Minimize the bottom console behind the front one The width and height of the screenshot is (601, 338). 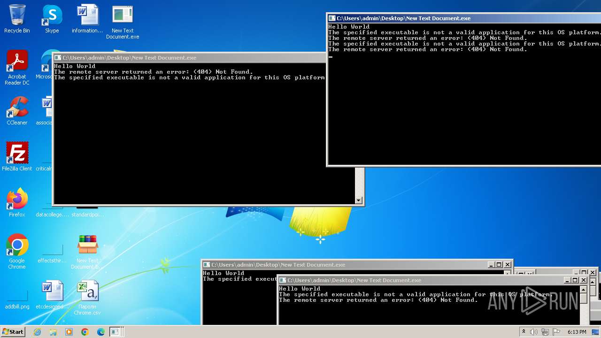[491, 265]
